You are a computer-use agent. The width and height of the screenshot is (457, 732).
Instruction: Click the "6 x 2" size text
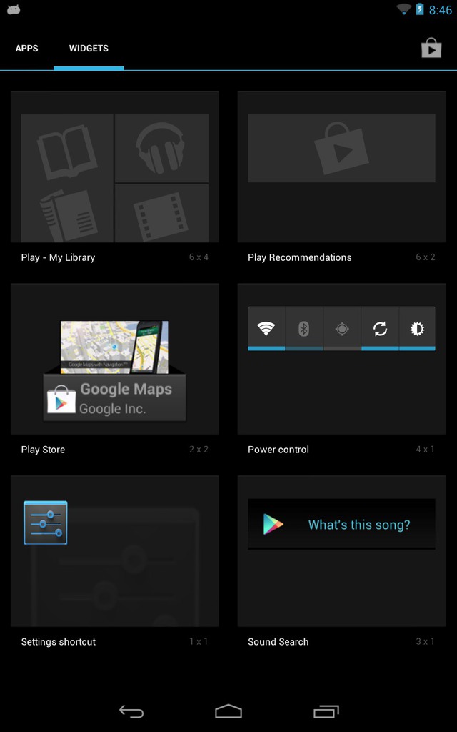point(426,257)
